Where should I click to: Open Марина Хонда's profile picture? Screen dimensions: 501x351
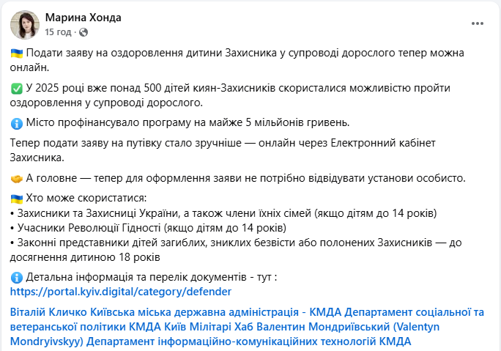[25, 24]
